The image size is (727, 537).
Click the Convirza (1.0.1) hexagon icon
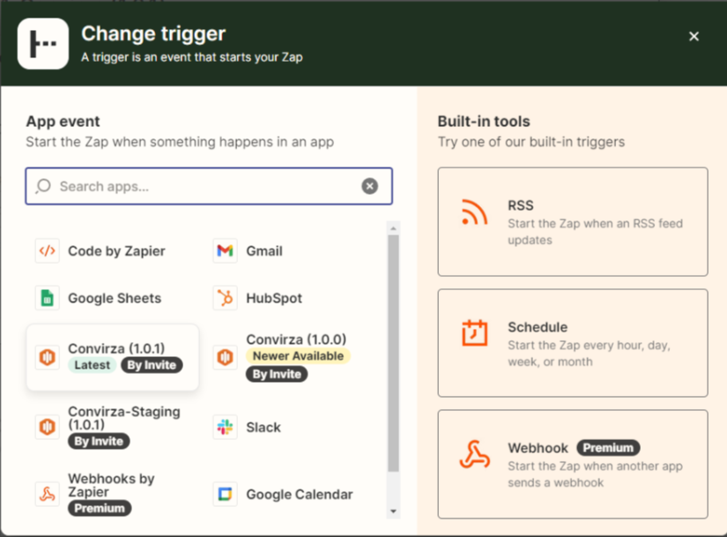tap(48, 357)
